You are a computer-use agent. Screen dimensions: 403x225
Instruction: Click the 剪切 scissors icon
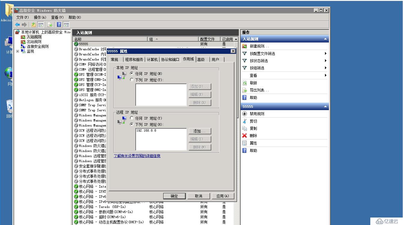pos(245,121)
